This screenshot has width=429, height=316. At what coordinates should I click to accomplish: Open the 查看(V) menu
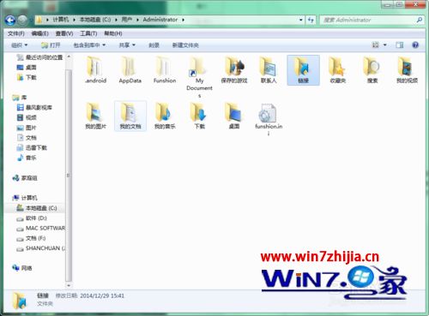pyautogui.click(x=64, y=33)
